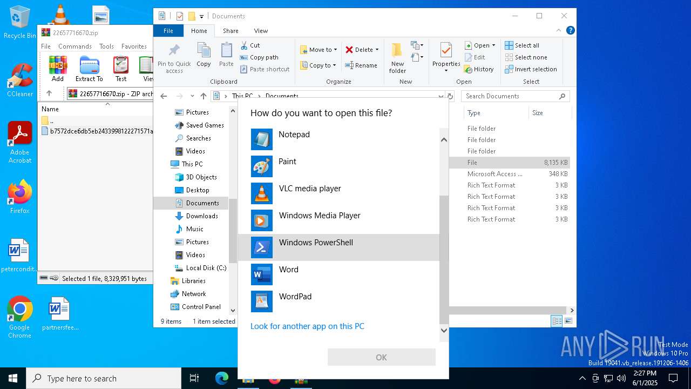Select CCleaner desktop shortcut

[20, 80]
